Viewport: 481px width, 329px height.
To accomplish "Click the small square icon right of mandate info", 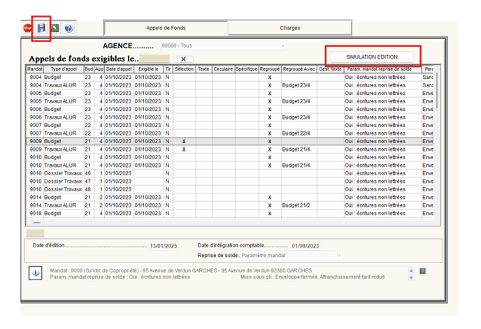I will pyautogui.click(x=422, y=271).
